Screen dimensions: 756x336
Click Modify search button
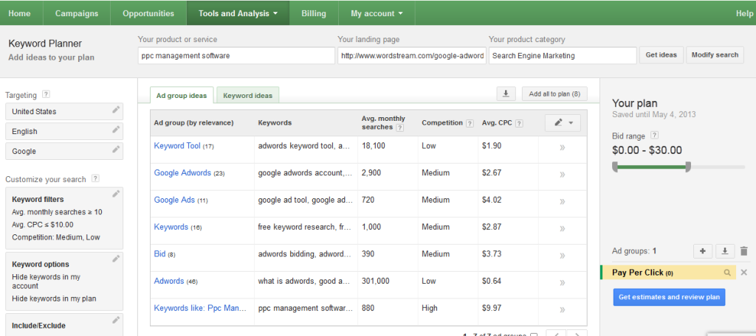click(715, 55)
